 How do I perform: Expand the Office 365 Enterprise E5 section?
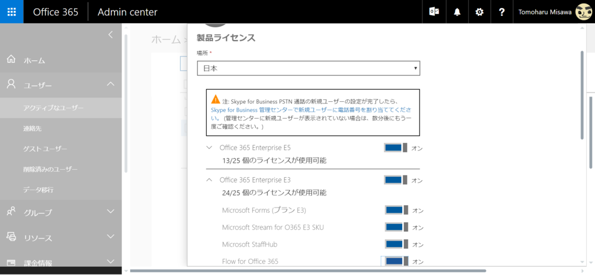click(x=209, y=147)
